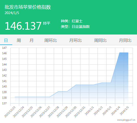This screenshot has height=123, width=137.
Task: Switch to the 月 monthly tab
Action: click(x=31, y=40)
